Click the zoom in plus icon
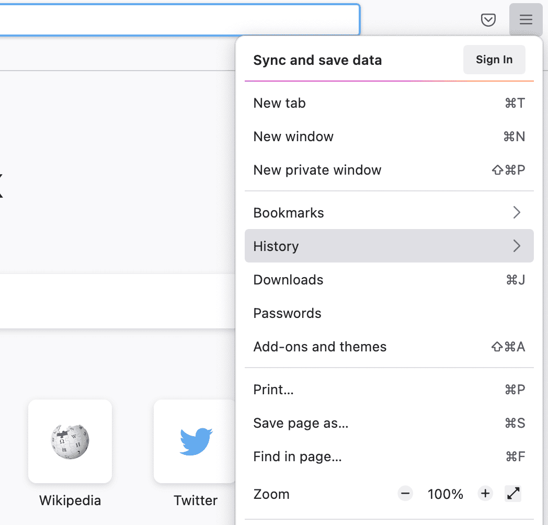 coord(485,493)
